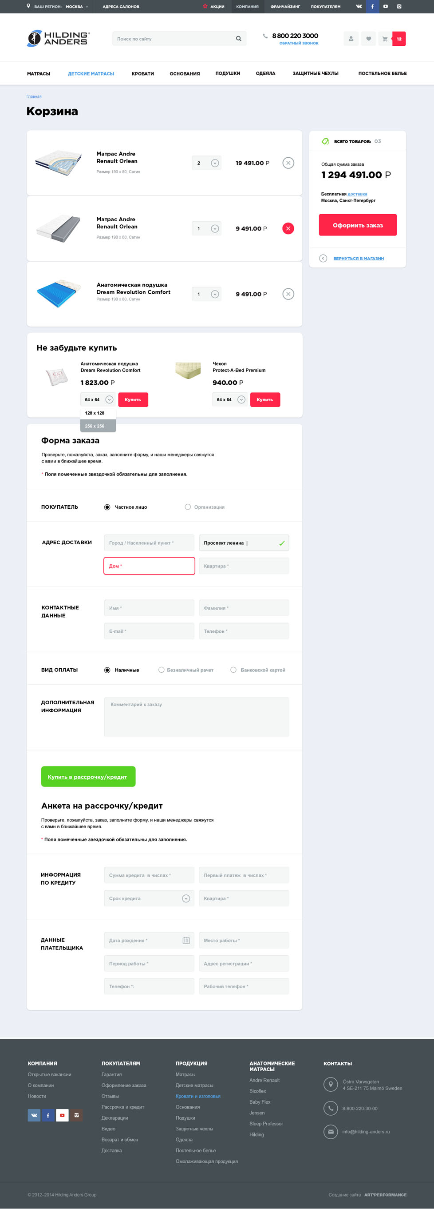Screen dimensions: 434x1209
Task: Open Москва region selector in top bar
Action: tap(77, 7)
